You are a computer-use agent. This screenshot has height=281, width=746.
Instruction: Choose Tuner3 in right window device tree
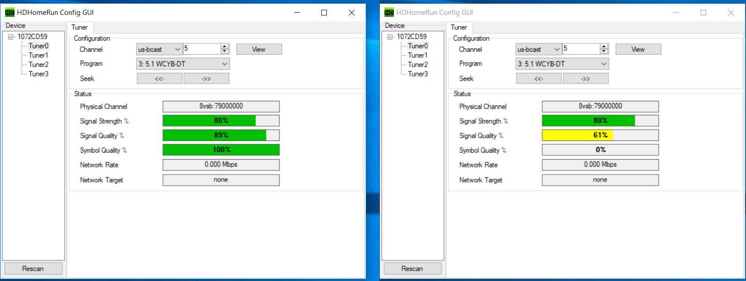418,74
